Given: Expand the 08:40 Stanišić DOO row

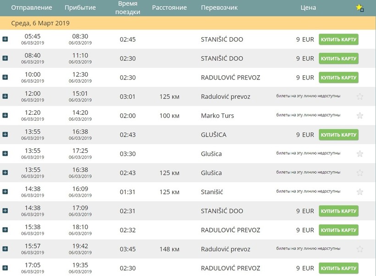Looking at the screenshot, I should [5, 58].
